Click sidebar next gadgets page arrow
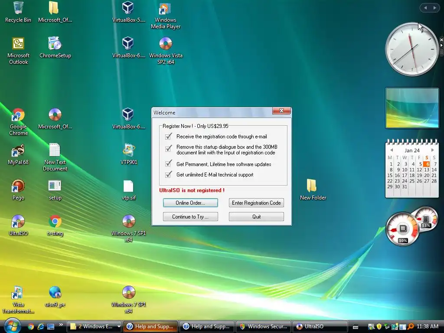444x333 pixels. point(434,8)
